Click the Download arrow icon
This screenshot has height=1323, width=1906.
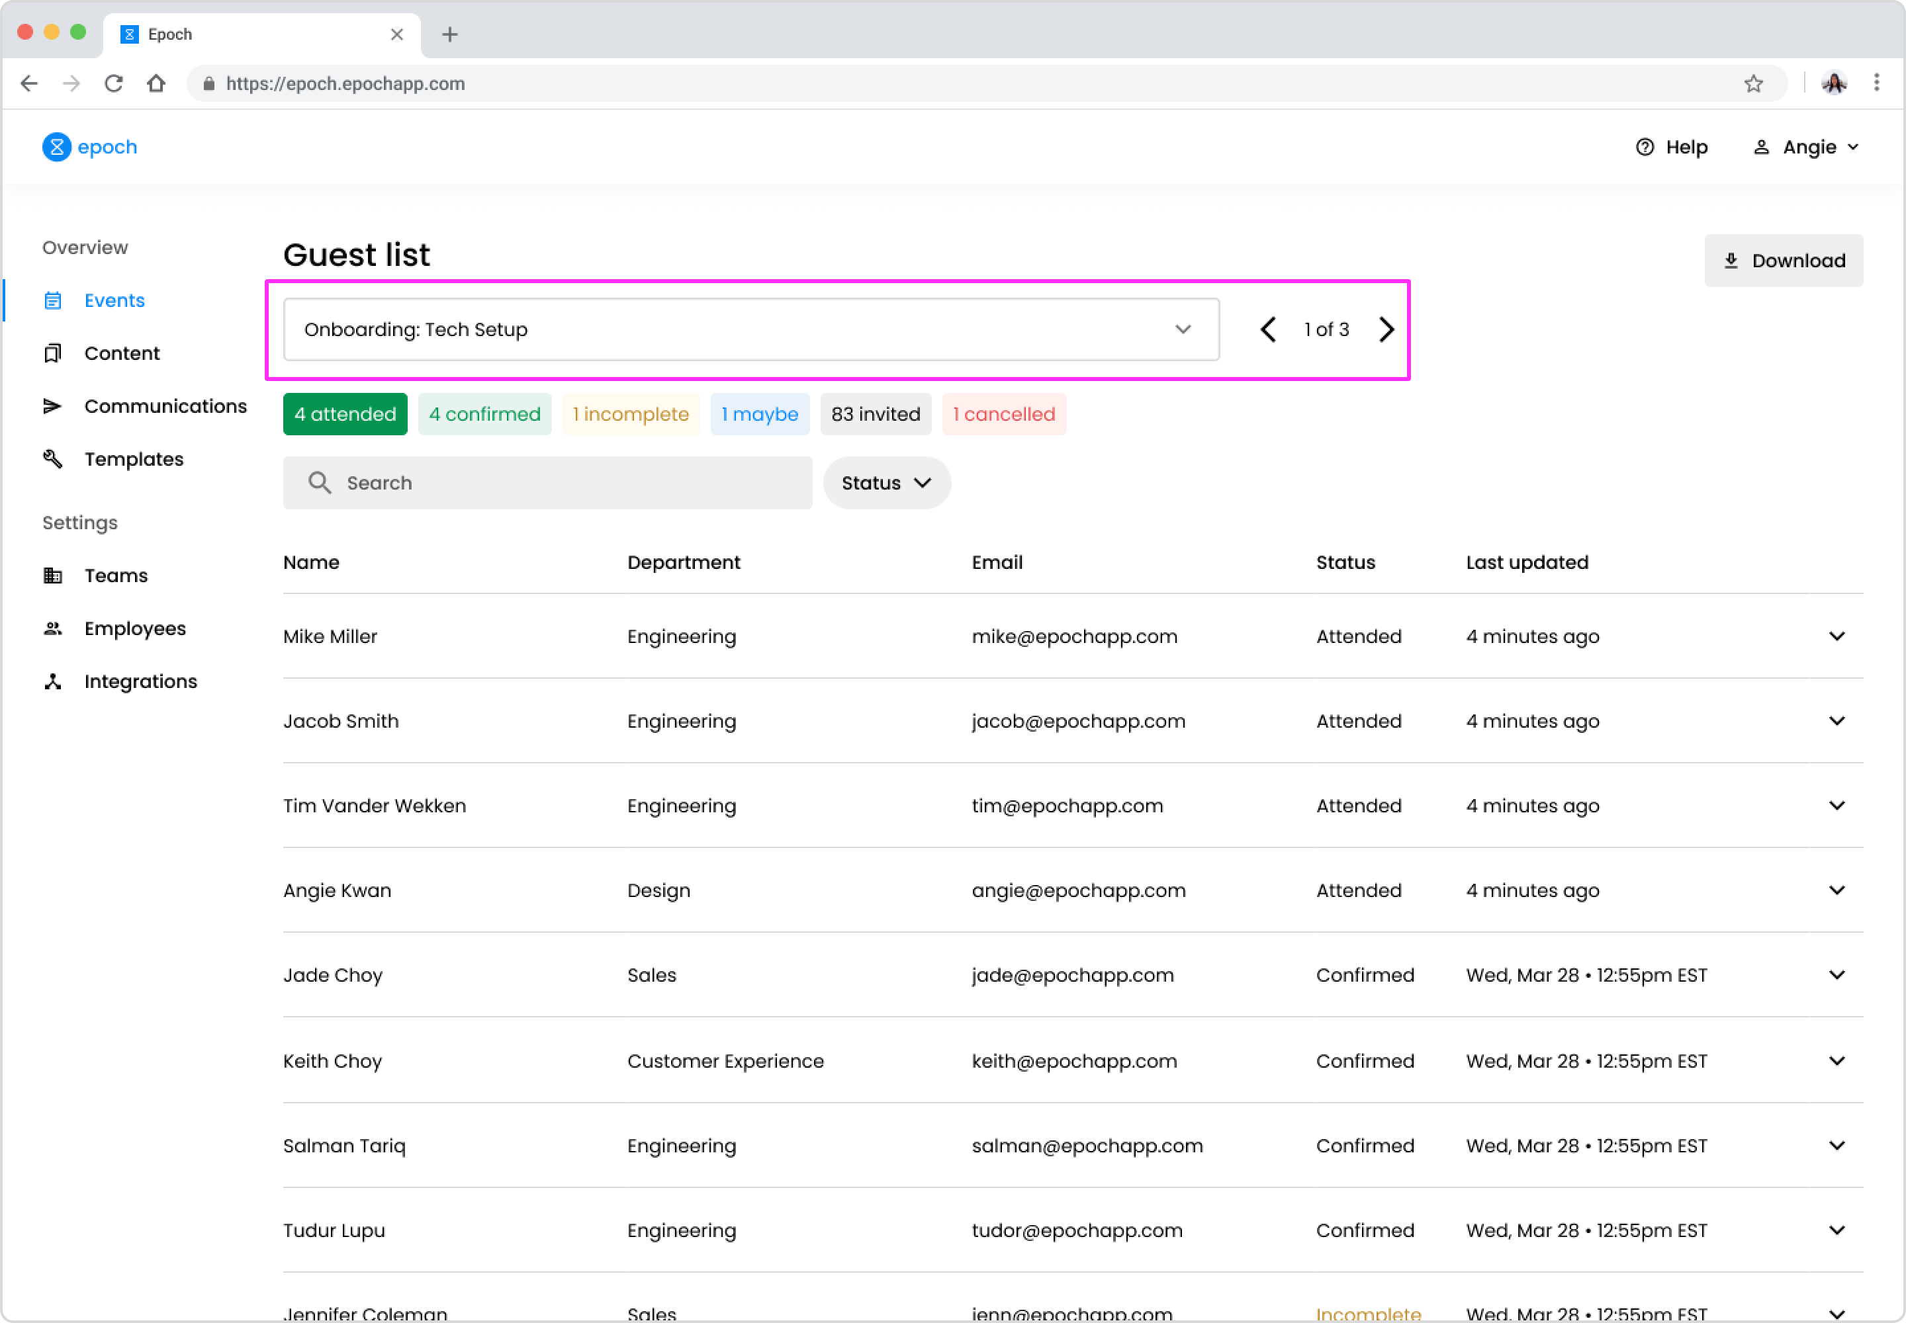(1731, 260)
